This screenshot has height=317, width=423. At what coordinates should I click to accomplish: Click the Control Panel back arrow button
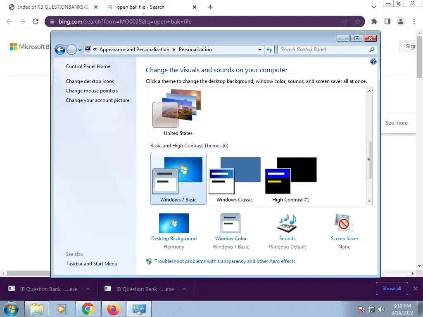coord(60,50)
